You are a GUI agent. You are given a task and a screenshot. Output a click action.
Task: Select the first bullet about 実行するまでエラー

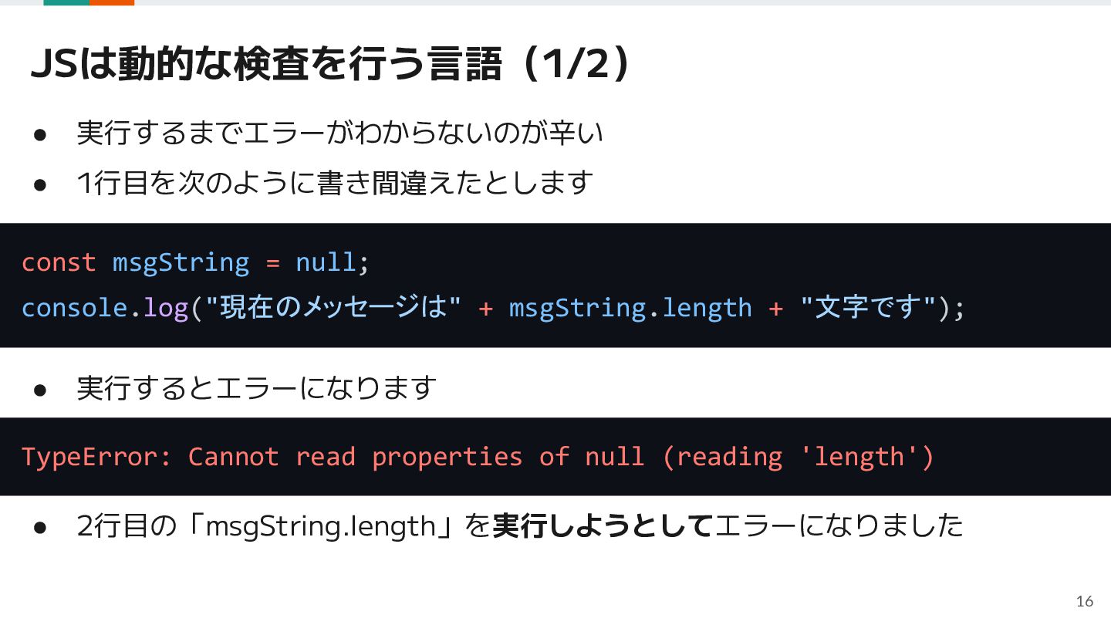[339, 133]
